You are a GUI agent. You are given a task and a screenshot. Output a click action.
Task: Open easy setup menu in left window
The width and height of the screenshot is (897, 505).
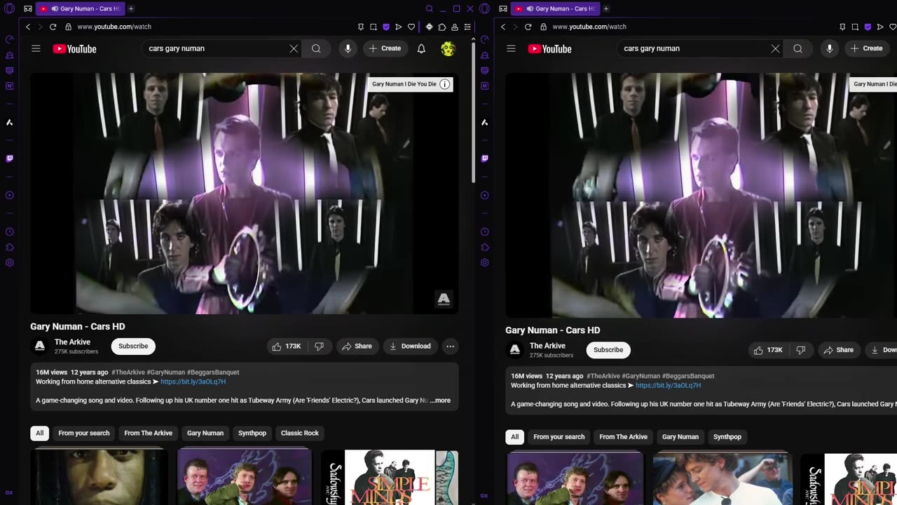pos(467,27)
